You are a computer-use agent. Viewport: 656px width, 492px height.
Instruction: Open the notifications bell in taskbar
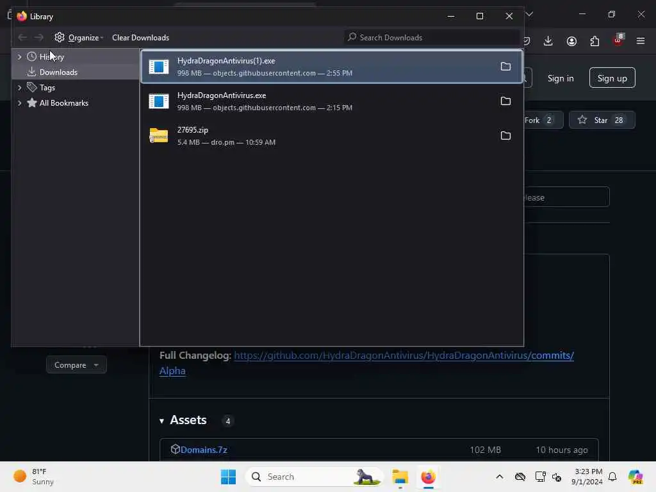(x=612, y=477)
